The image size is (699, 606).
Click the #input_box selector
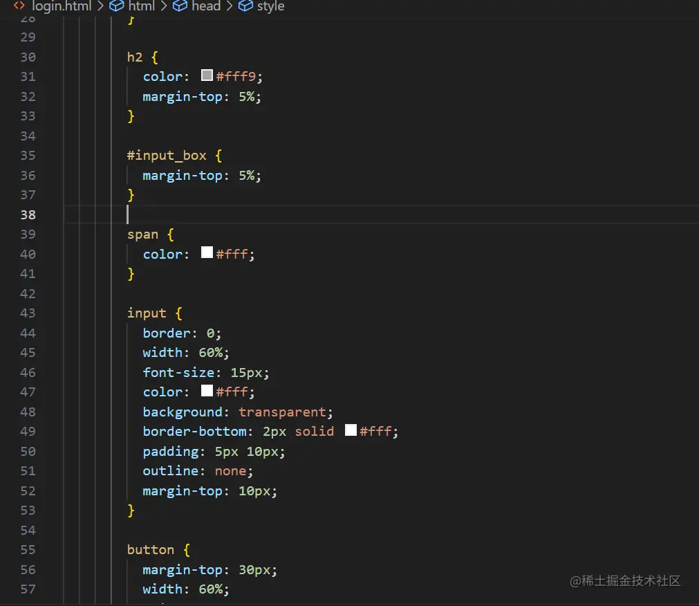point(167,156)
